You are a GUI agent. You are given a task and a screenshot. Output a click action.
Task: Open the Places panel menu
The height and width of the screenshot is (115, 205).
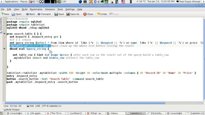(24, 2)
